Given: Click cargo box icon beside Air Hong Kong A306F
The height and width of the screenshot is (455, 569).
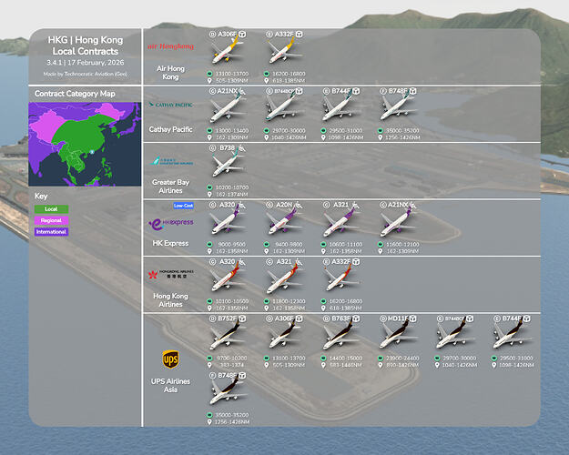Looking at the screenshot, I should tap(242, 34).
